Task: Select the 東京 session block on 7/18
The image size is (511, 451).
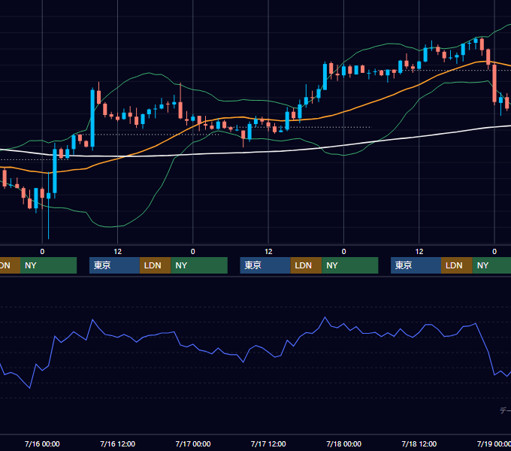Action: [x=416, y=265]
